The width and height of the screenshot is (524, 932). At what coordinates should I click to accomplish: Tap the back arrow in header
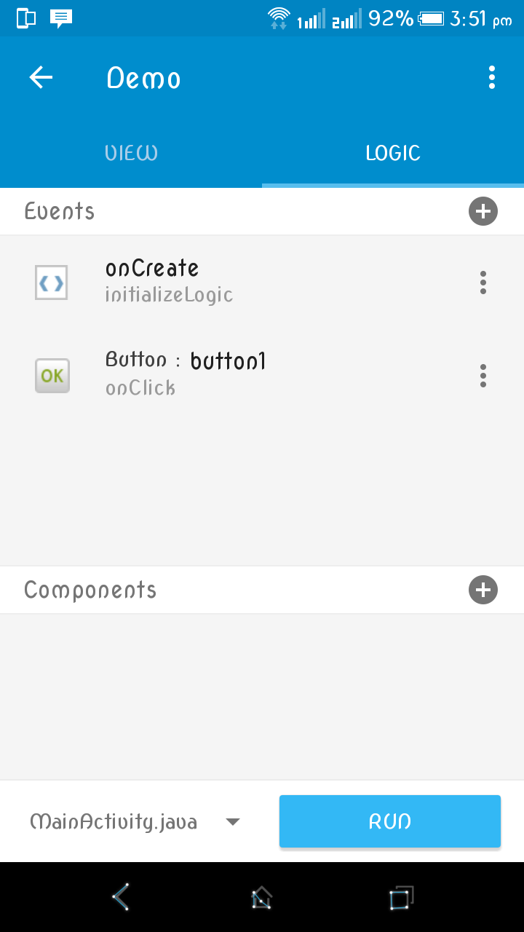41,77
